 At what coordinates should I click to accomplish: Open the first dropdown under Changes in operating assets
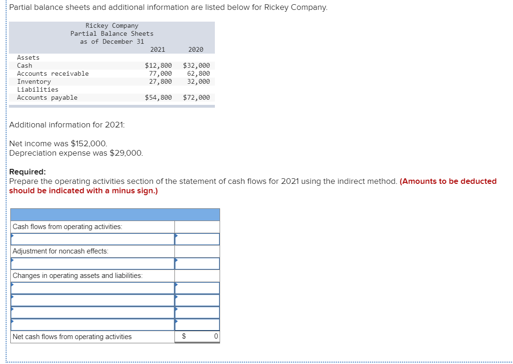(92, 288)
